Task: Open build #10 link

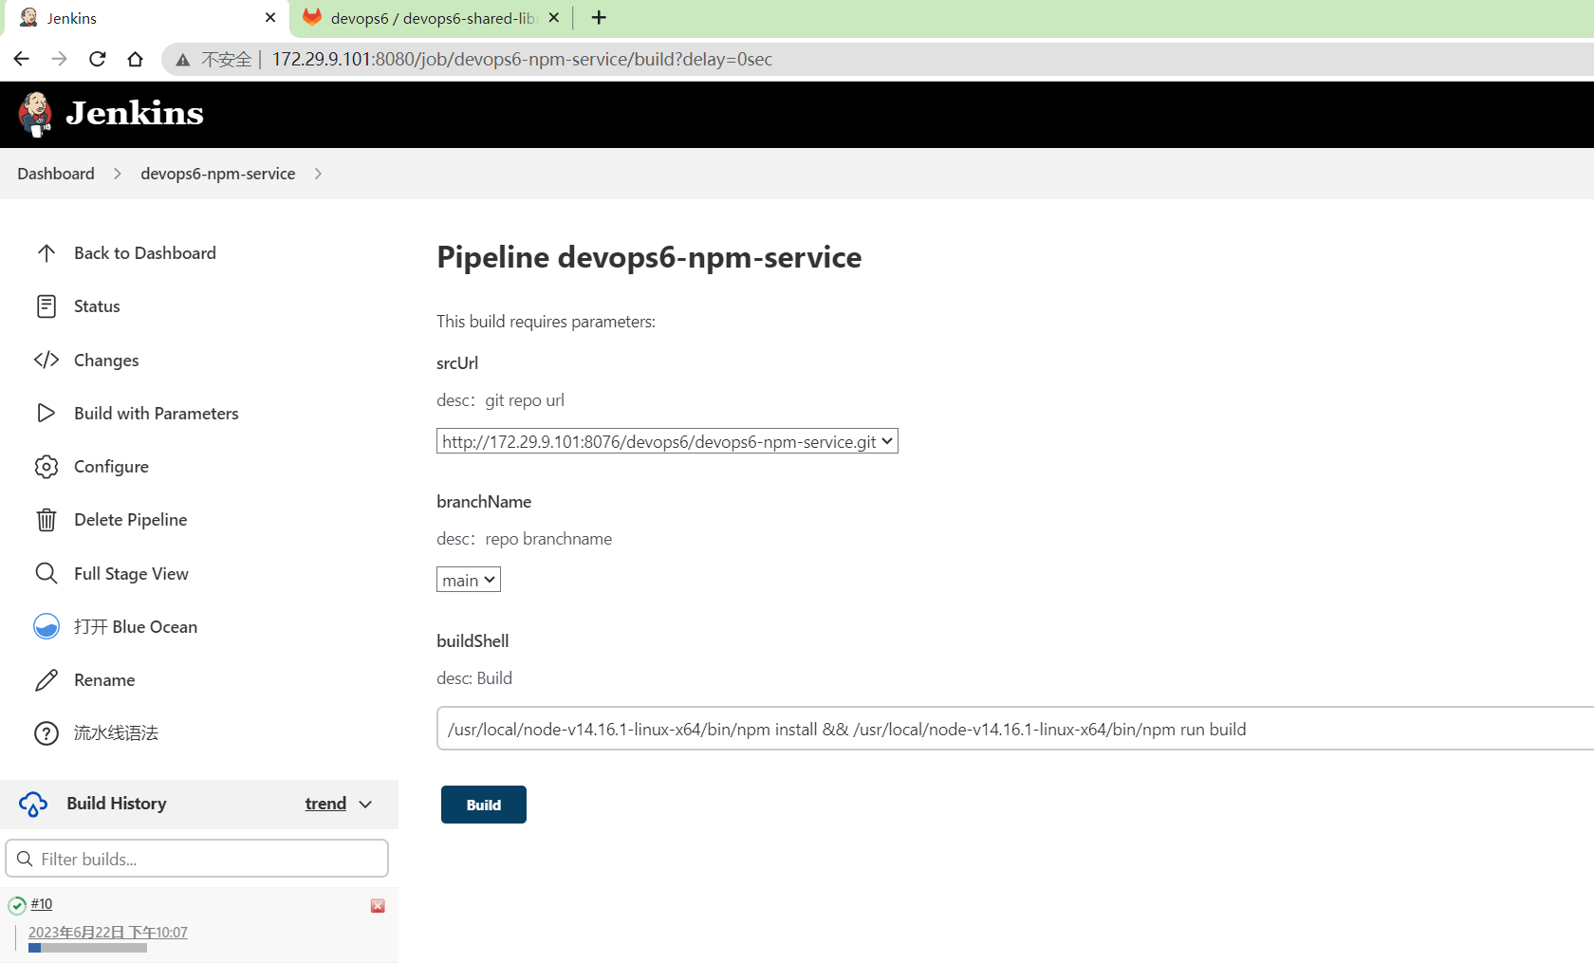Action: (x=42, y=904)
